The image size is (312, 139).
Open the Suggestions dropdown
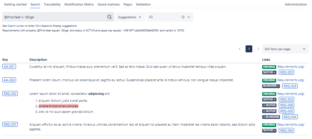130,17
